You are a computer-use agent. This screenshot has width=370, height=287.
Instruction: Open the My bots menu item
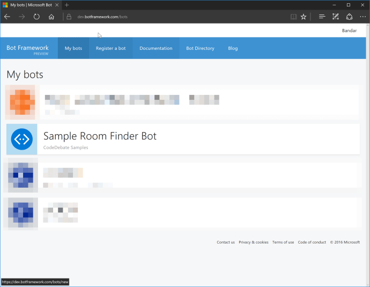pos(73,48)
